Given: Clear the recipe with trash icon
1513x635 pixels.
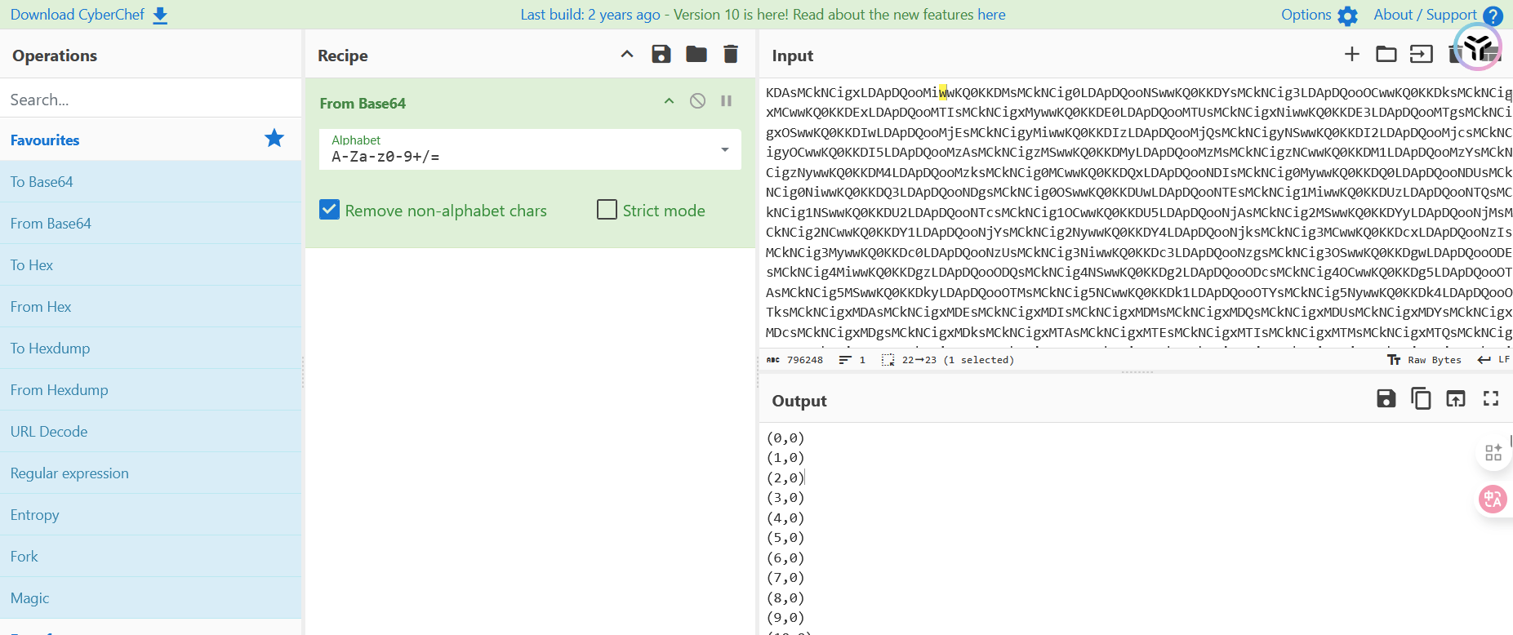Looking at the screenshot, I should (x=731, y=55).
